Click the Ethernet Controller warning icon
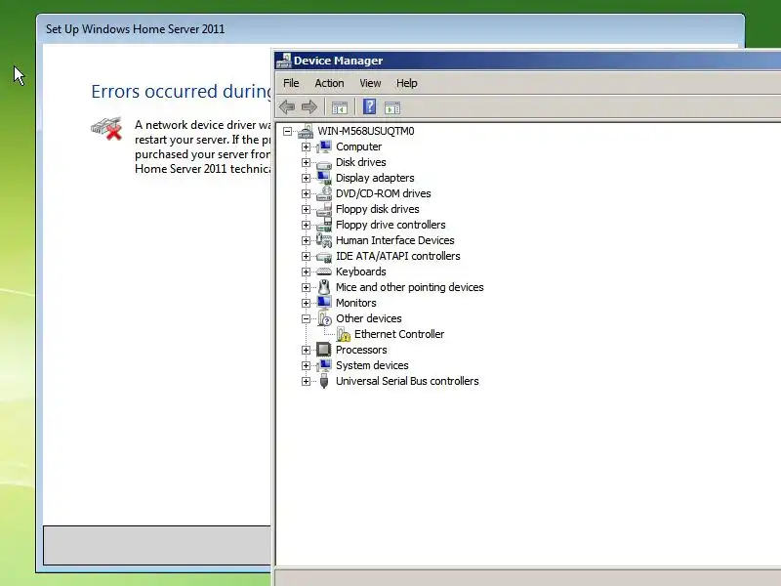Screen dimensions: 781x586 tap(344, 334)
